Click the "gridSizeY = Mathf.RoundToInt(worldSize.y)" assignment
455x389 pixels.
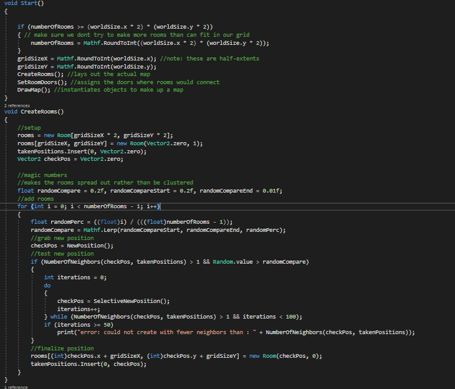click(x=87, y=67)
